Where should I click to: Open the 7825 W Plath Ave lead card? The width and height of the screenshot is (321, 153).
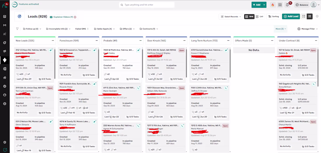coord(122,65)
